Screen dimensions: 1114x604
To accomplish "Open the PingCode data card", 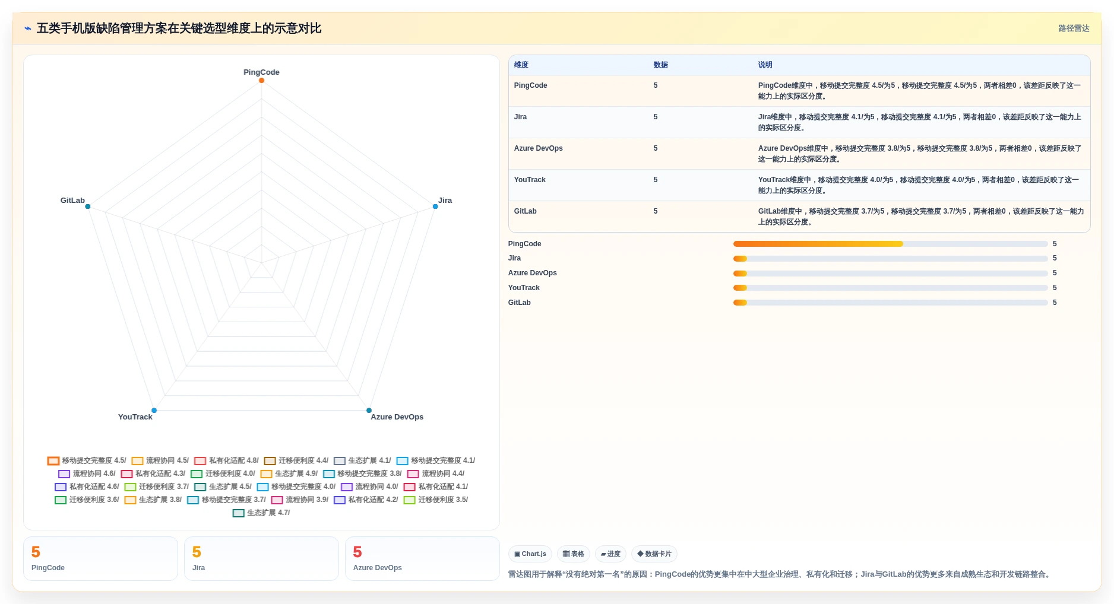I will [x=100, y=559].
